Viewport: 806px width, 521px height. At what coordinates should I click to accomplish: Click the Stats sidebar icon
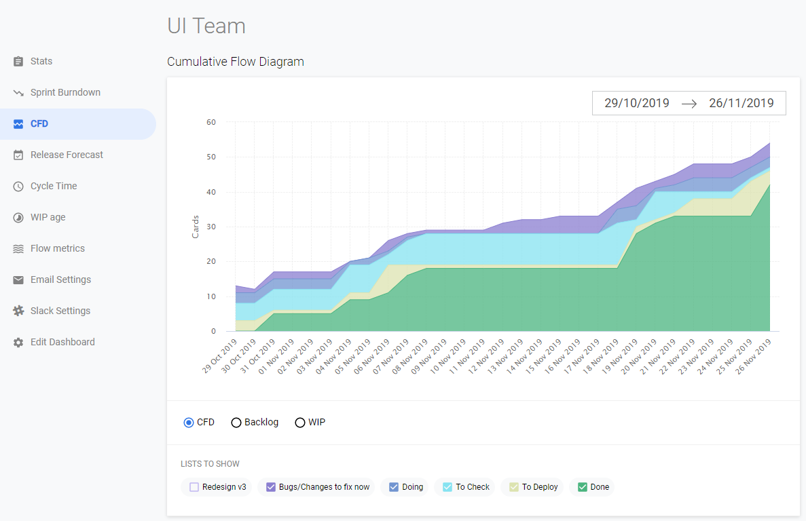(18, 61)
